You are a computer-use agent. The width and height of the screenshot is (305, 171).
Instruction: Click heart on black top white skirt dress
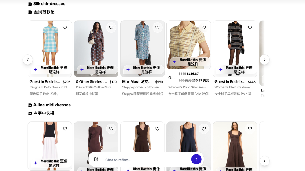pos(65,129)
